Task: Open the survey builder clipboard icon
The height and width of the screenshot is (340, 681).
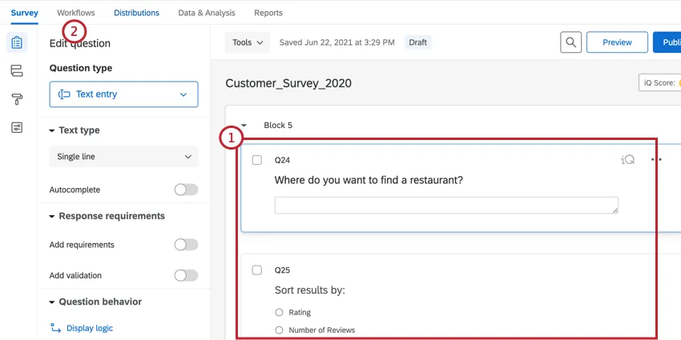Action: pyautogui.click(x=17, y=42)
